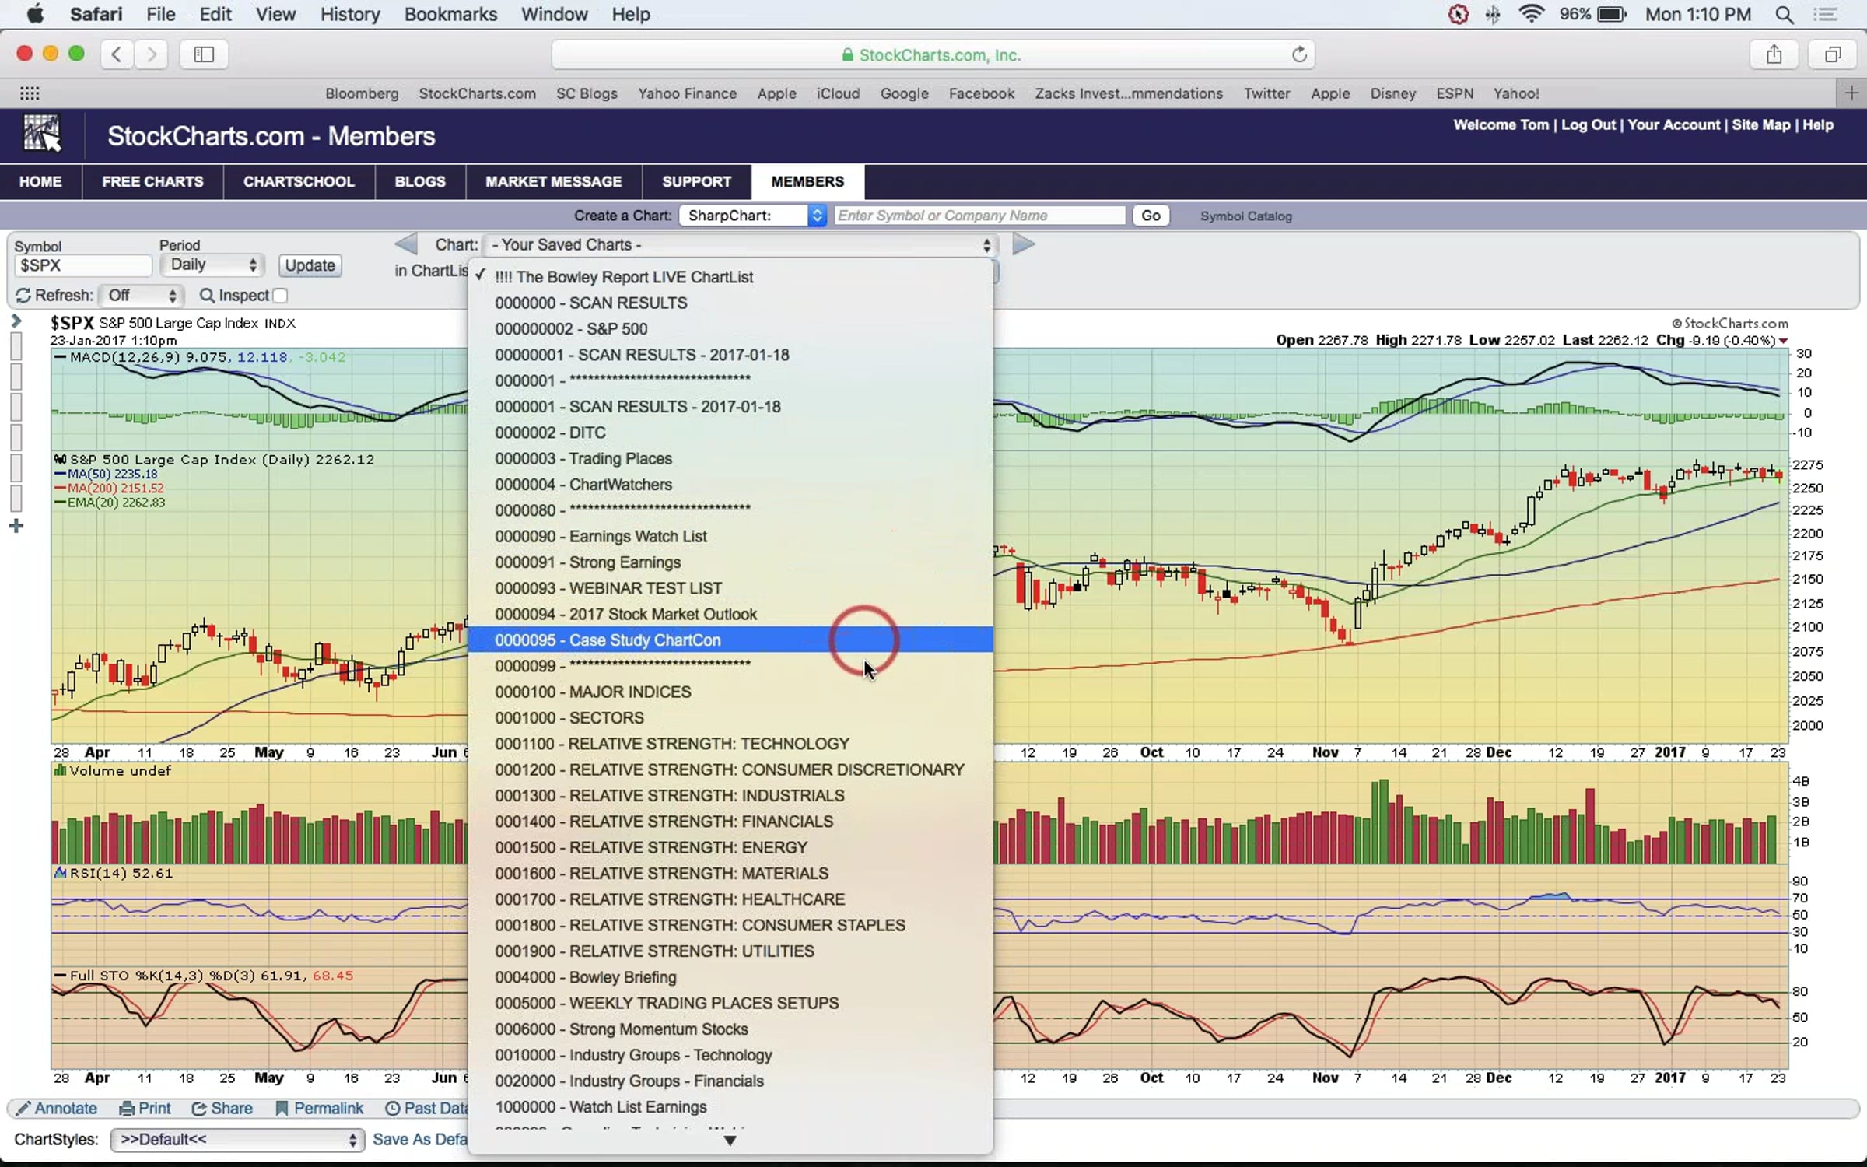
Task: Select 0004000 - Bowley Briefing
Action: [730, 977]
